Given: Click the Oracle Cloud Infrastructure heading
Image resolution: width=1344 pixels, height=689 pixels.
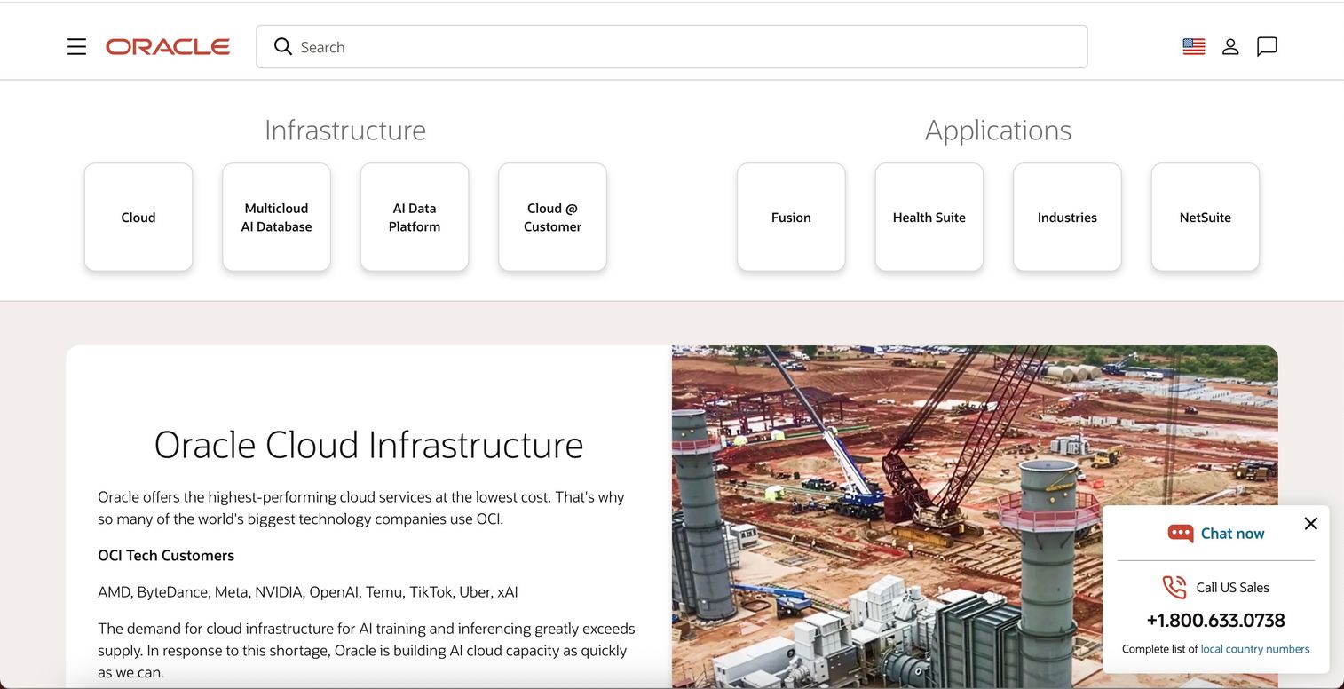Looking at the screenshot, I should 368,445.
